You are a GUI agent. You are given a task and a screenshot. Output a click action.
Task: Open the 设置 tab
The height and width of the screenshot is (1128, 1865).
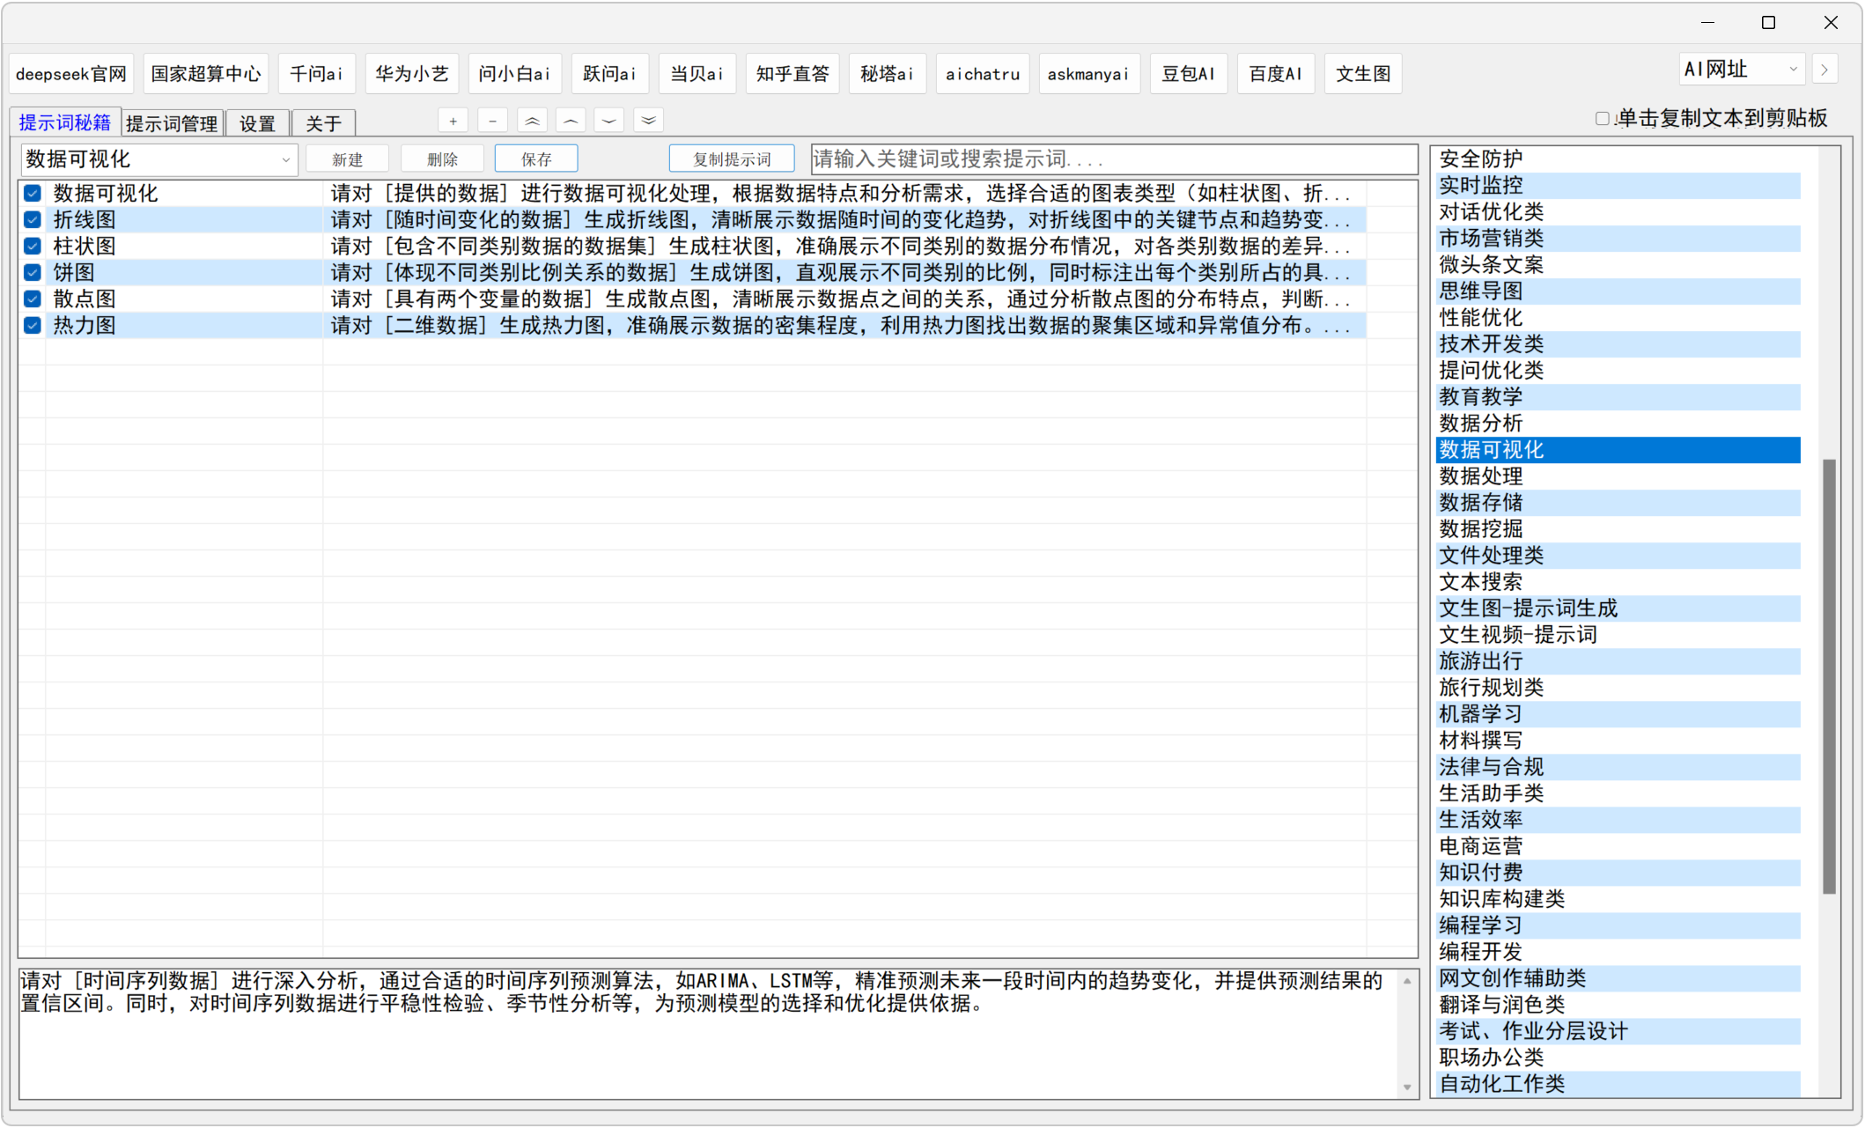click(x=257, y=123)
